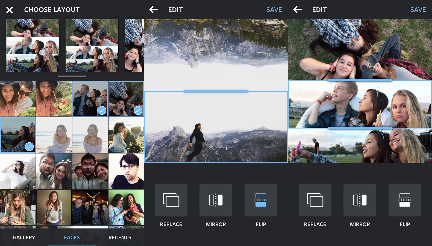Select selfie of surprised man with woman

click(54, 171)
